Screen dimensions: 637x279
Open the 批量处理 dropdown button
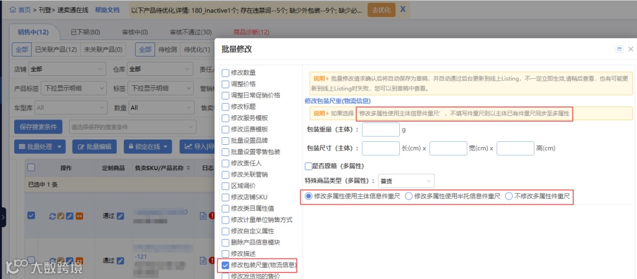(40, 147)
